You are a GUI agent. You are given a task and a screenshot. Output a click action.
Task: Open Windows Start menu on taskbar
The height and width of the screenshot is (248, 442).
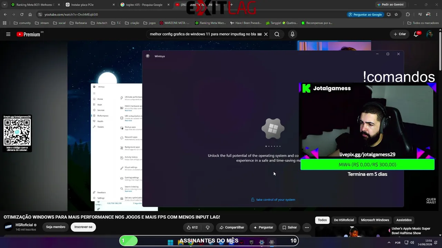pos(170,242)
